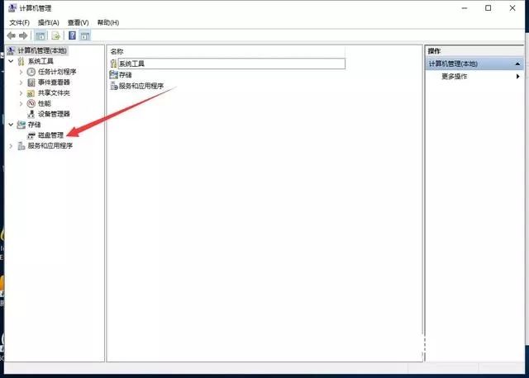
Task: Collapse the 系统工具 tree node
Action: pos(11,61)
